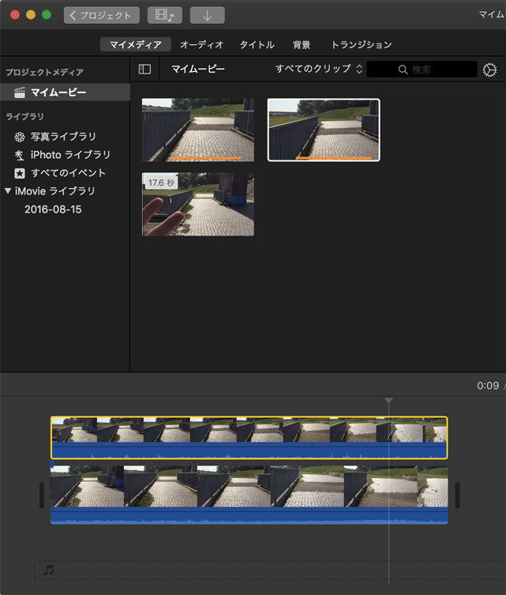Click the timeline playhead marker

388,401
